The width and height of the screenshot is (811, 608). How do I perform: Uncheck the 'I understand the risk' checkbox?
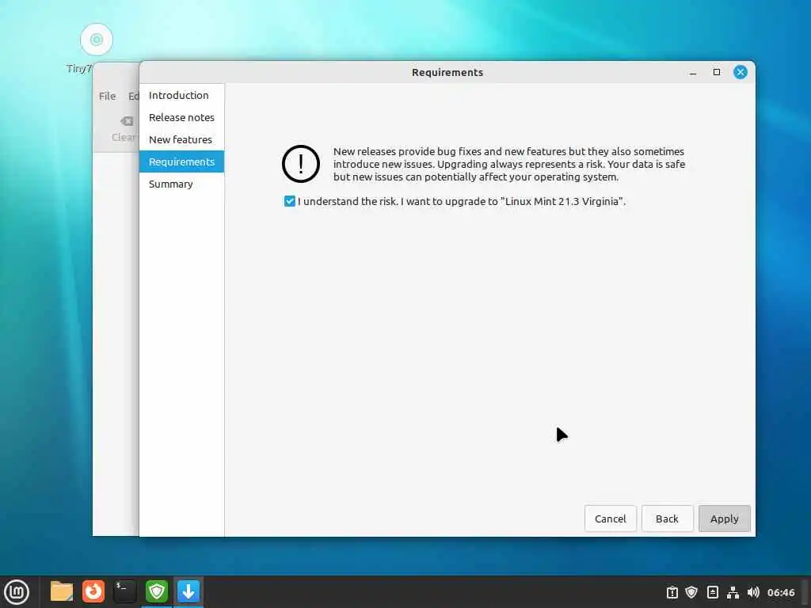point(290,201)
